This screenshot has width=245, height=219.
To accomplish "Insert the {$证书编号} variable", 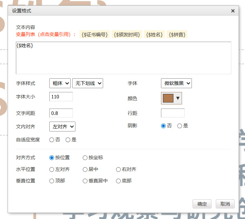I will pyautogui.click(x=94, y=34).
